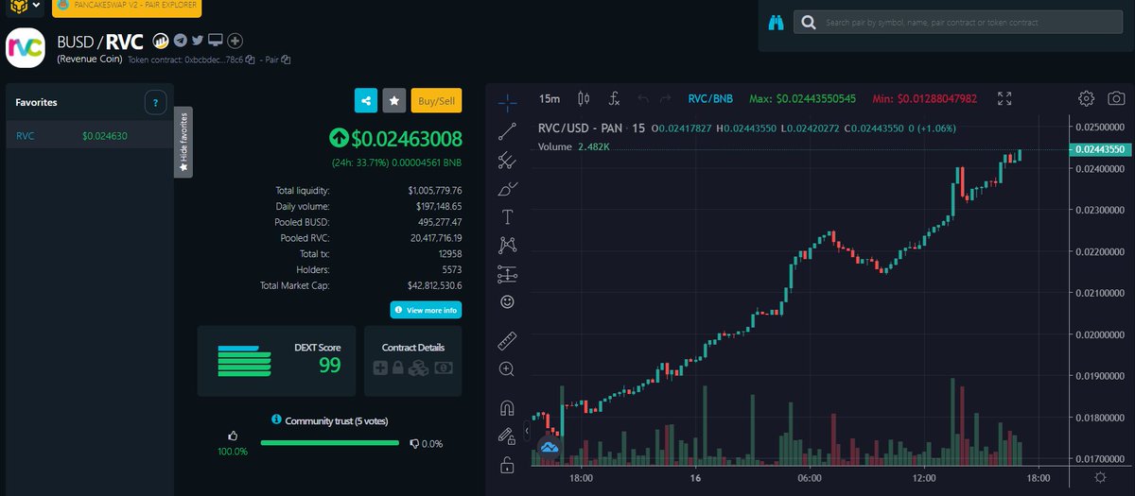Screen dimensions: 1135x496
Task: Click the TradingView logo on chart
Action: coord(550,446)
